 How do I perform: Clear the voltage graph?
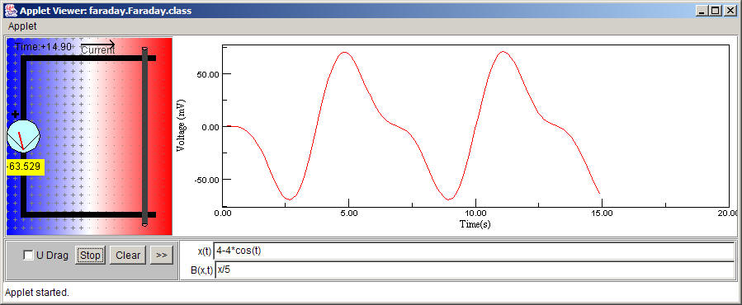pyautogui.click(x=128, y=256)
